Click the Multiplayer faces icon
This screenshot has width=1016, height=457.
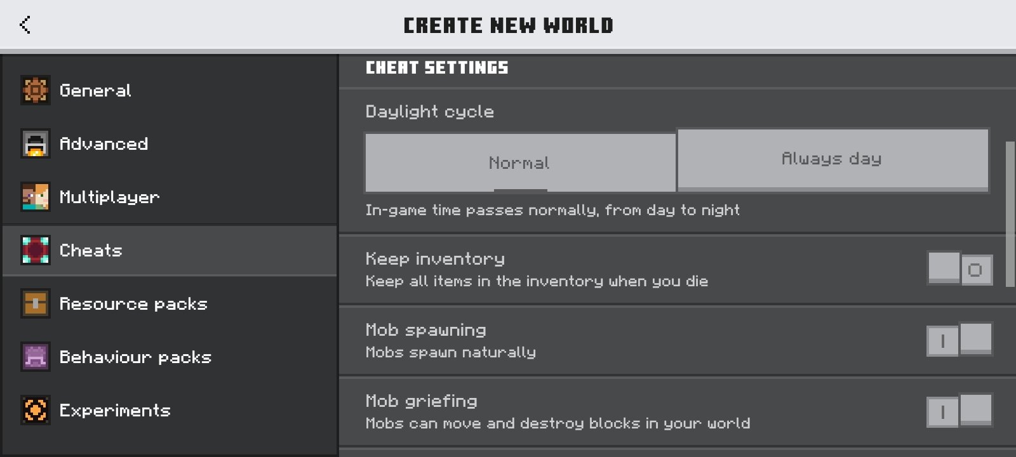coord(36,197)
